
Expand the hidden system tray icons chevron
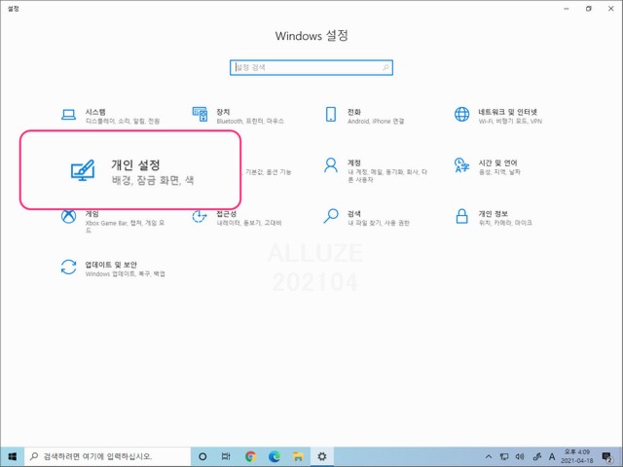tap(489, 456)
